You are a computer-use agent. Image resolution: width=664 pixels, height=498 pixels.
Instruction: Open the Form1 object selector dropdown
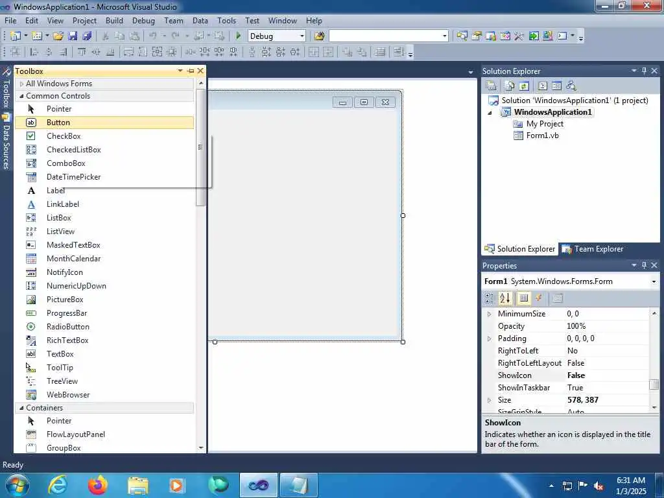click(654, 281)
